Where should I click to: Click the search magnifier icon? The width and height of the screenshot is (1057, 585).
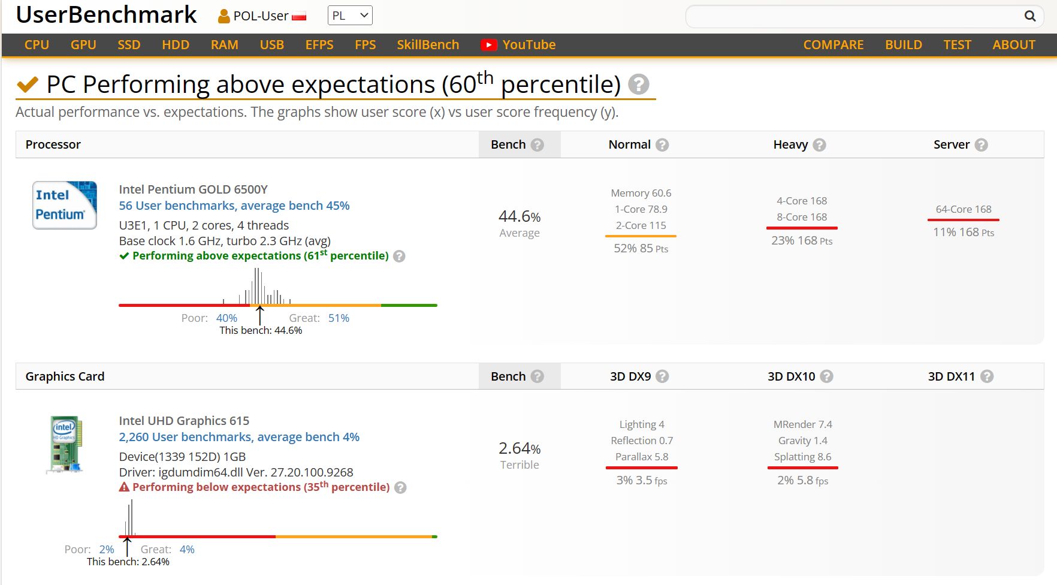[1029, 16]
